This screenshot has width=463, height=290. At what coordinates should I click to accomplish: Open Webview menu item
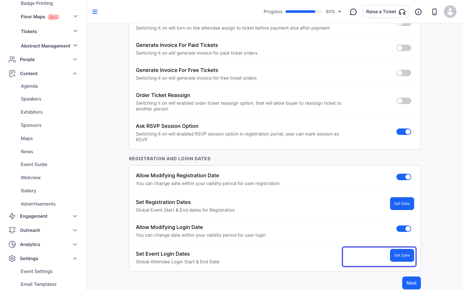[31, 178]
